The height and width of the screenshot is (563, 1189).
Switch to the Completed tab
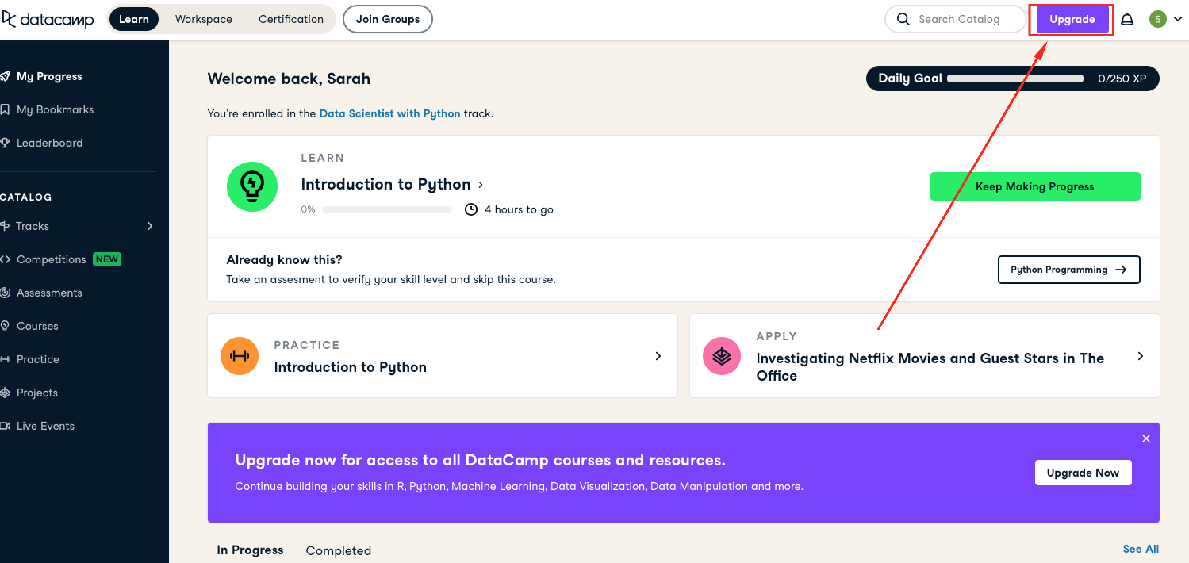(339, 550)
